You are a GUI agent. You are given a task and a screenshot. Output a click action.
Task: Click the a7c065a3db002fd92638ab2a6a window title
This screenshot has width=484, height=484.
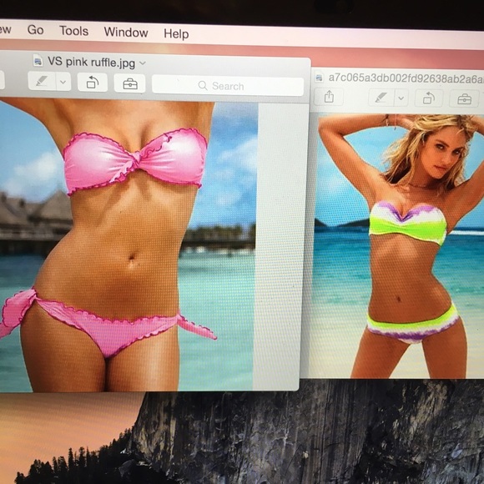pyautogui.click(x=406, y=78)
